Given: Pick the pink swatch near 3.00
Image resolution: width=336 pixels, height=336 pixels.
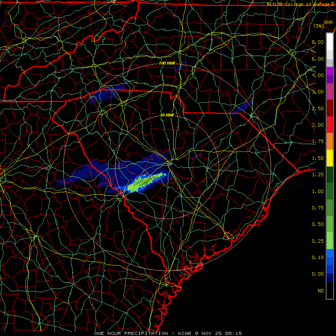Looking at the screenshot, I should coord(330,91).
